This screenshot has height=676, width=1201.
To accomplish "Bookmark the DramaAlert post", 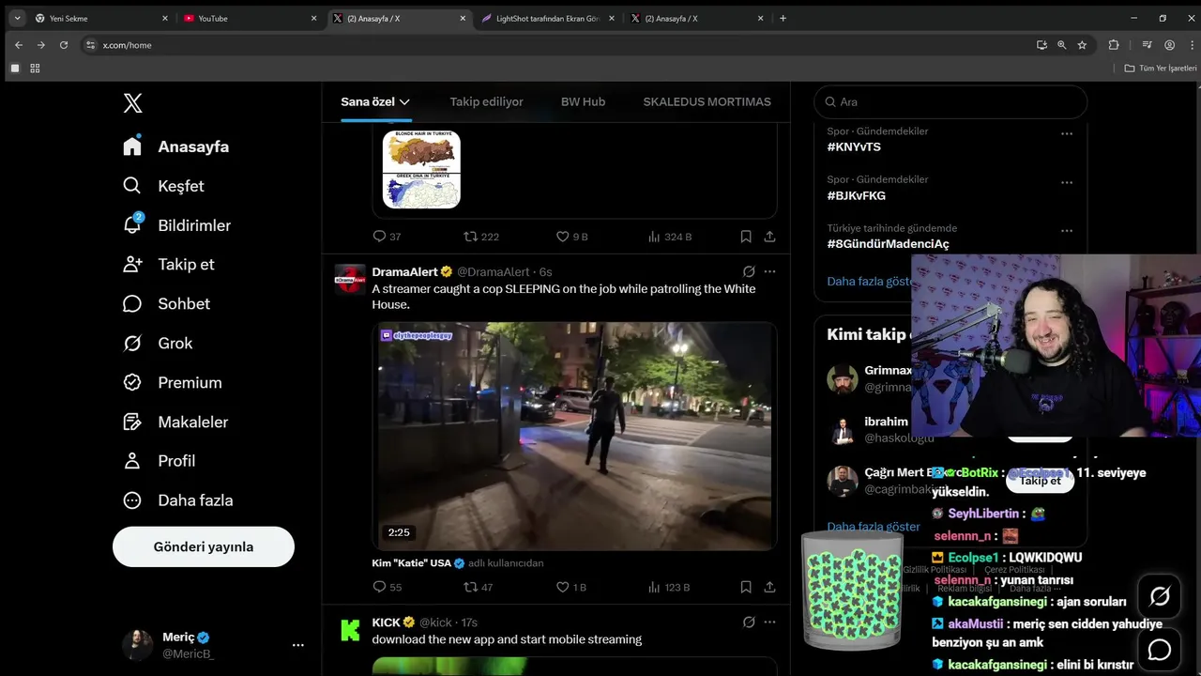I will click(x=746, y=587).
